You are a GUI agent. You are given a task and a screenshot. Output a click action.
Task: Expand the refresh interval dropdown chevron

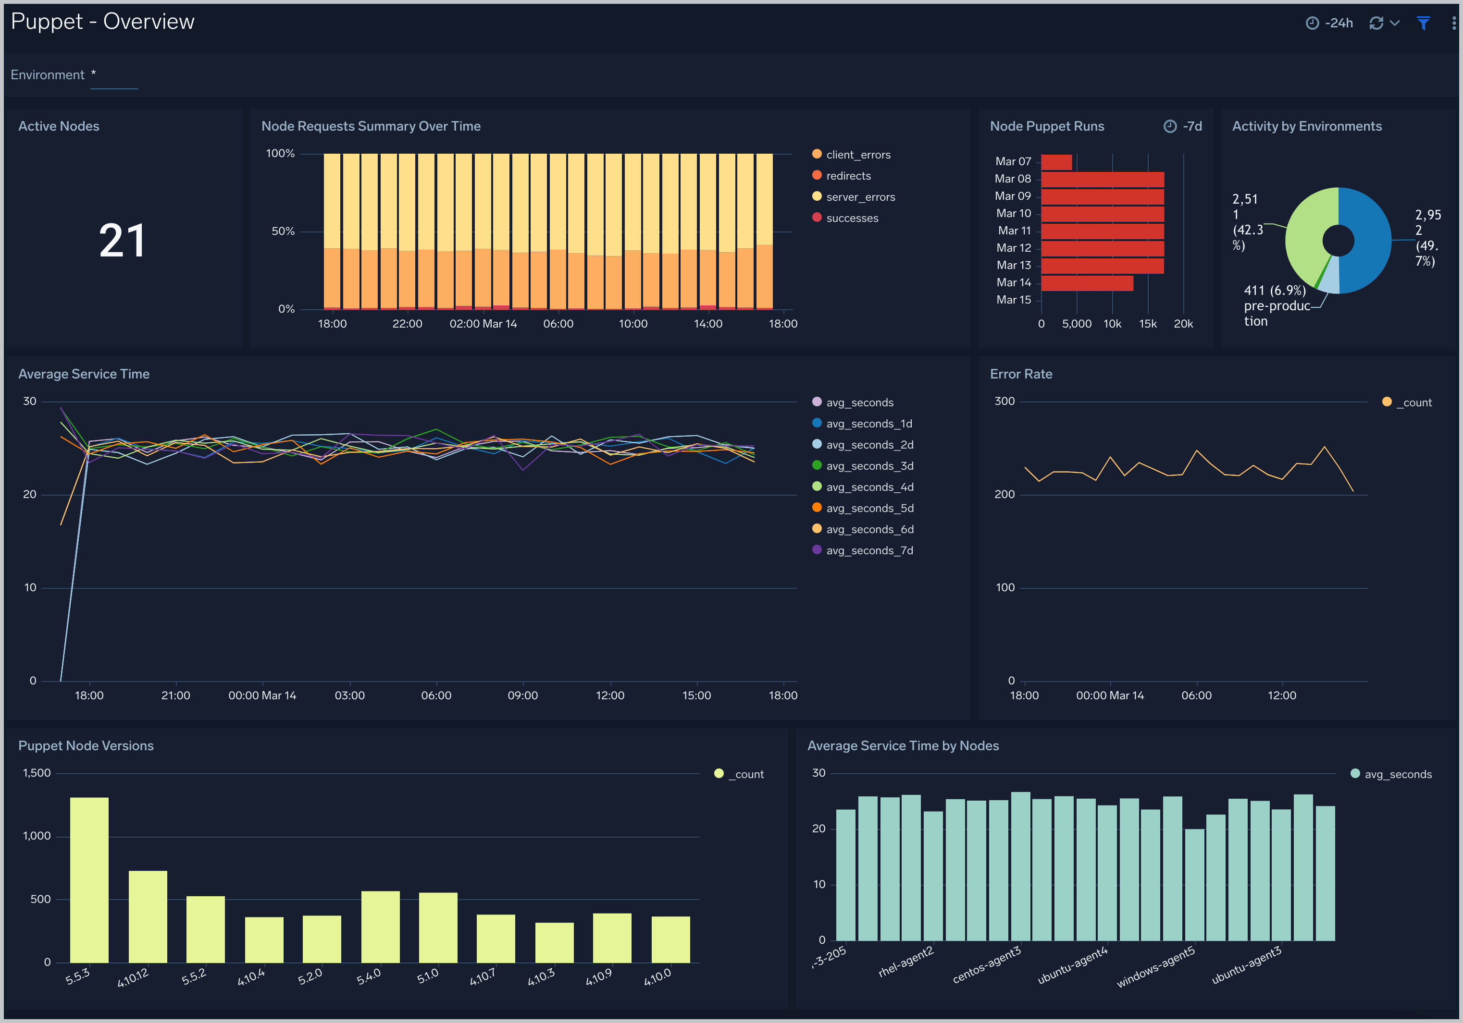pyautogui.click(x=1395, y=23)
